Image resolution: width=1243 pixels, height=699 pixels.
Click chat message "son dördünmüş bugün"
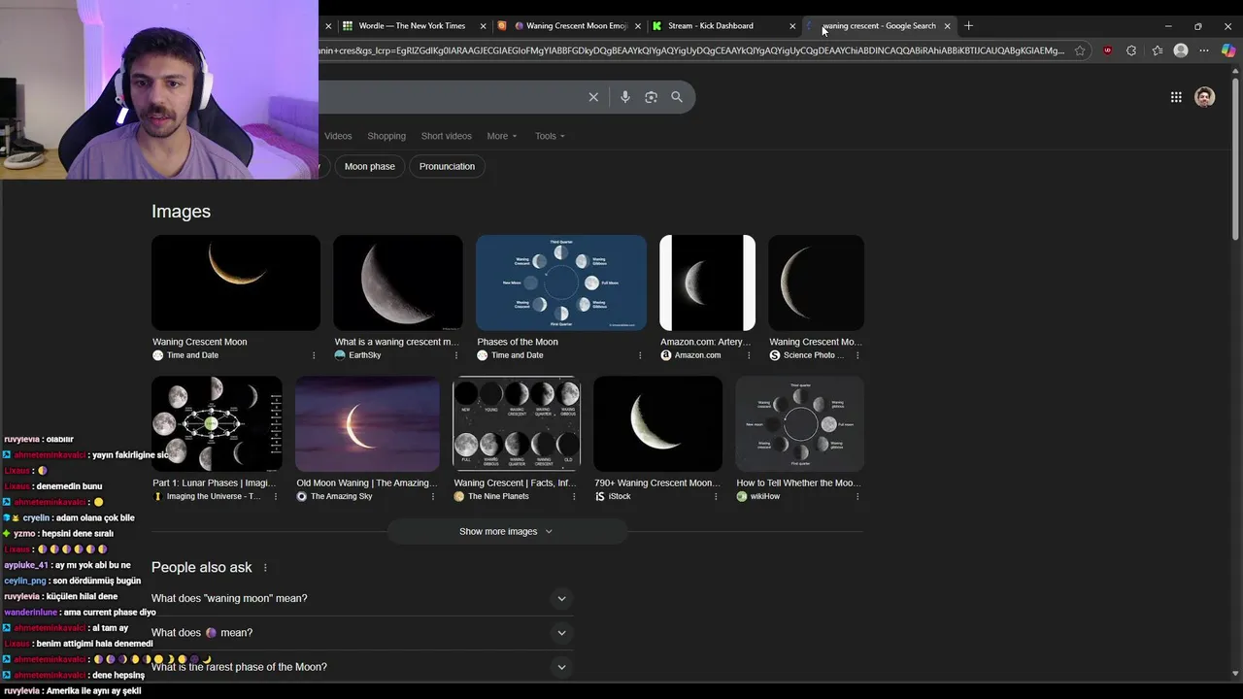(97, 581)
